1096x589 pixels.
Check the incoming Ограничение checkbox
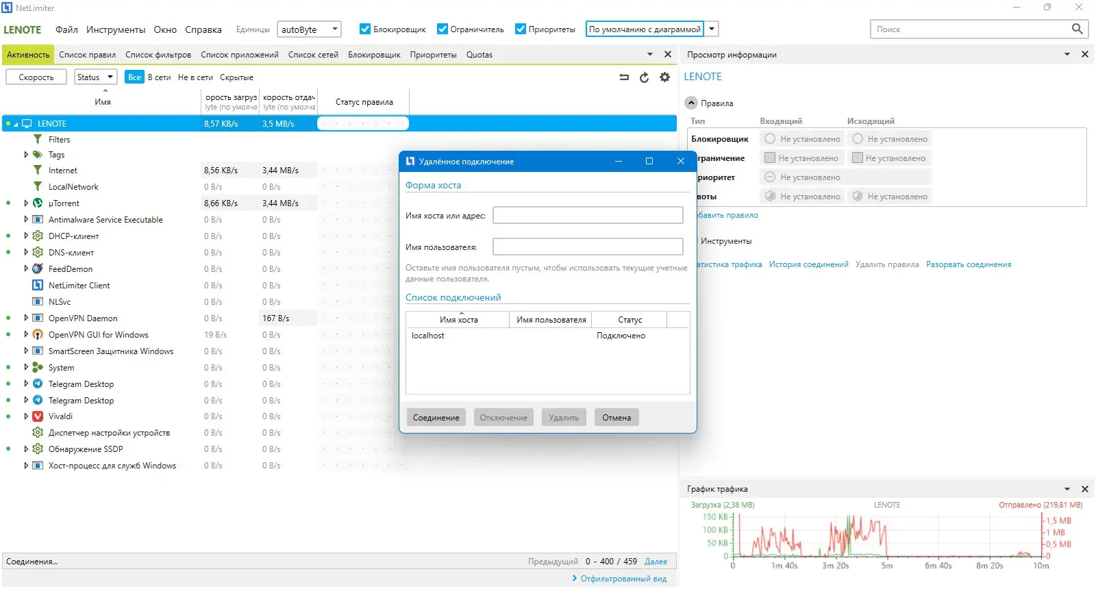pos(769,158)
